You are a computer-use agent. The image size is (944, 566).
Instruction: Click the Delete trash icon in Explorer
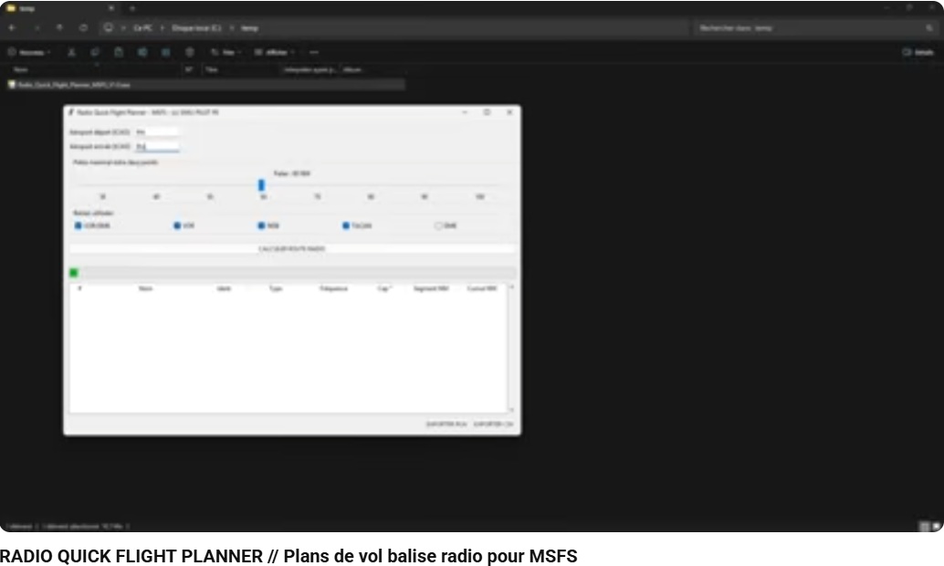pyautogui.click(x=190, y=52)
